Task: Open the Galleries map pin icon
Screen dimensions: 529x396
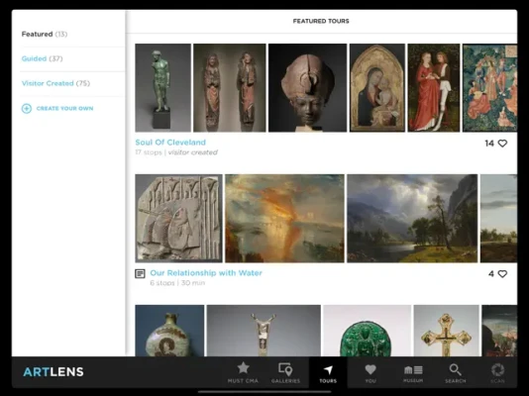Action: point(285,369)
